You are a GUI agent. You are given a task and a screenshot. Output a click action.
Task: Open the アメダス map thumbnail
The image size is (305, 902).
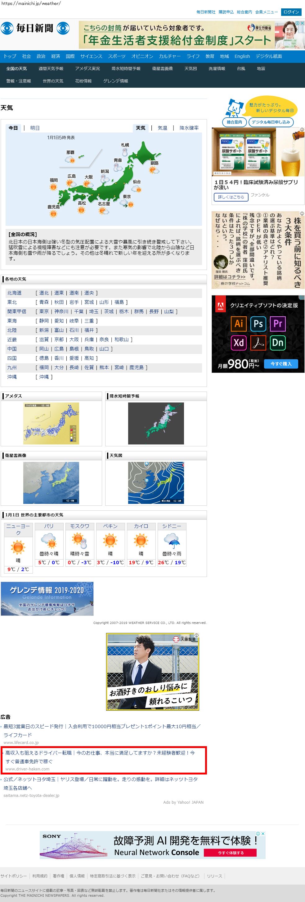pos(52,423)
